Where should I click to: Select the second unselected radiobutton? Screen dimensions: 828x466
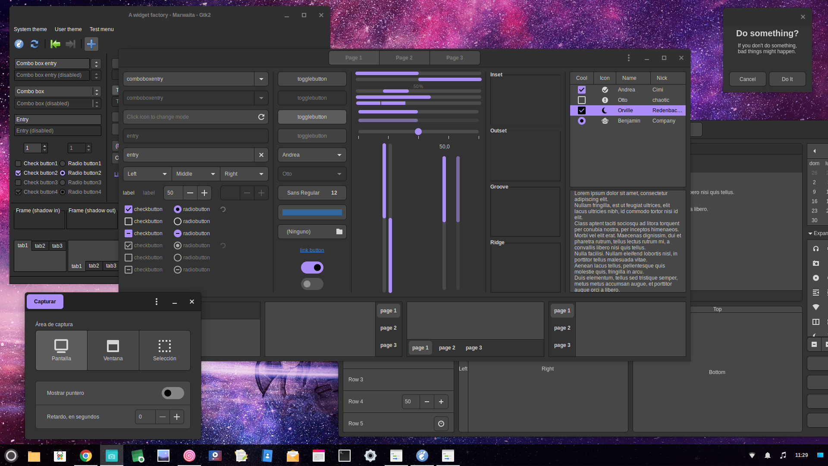(x=177, y=221)
